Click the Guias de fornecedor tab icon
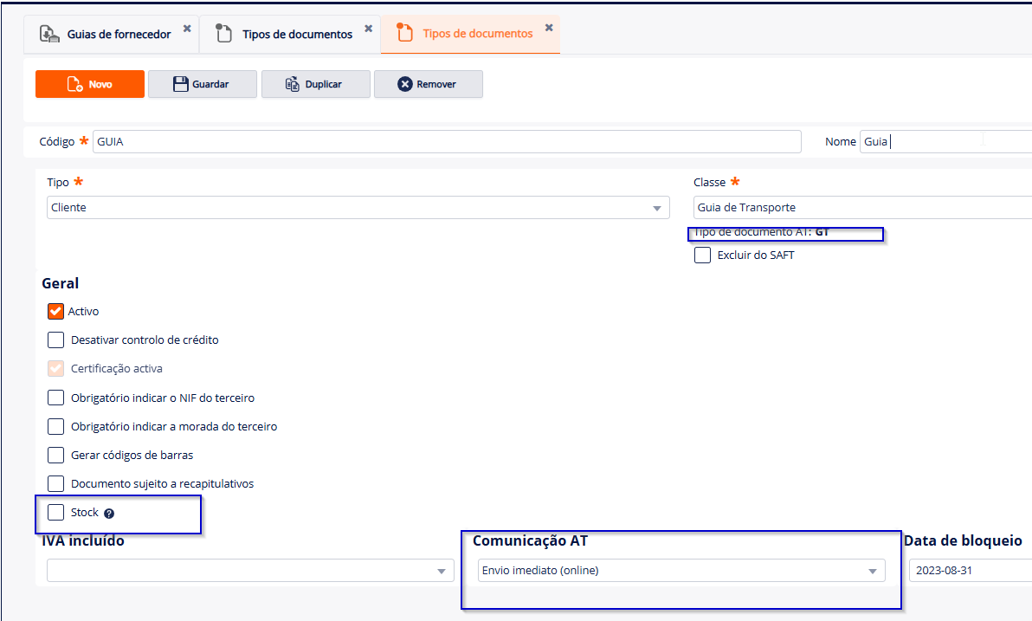 [49, 34]
